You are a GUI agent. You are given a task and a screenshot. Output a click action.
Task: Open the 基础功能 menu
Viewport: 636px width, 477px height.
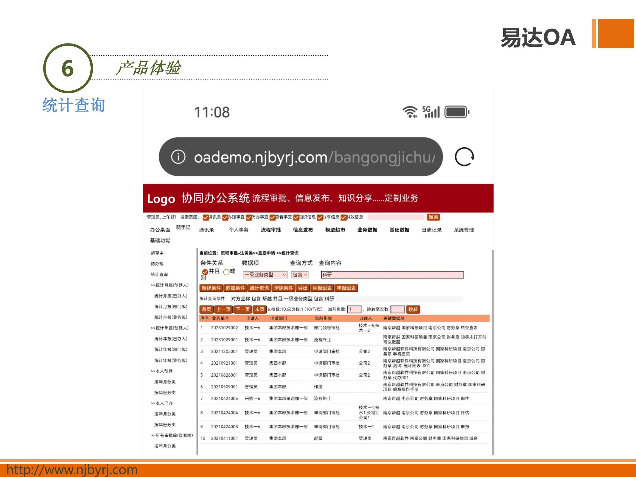tap(160, 240)
